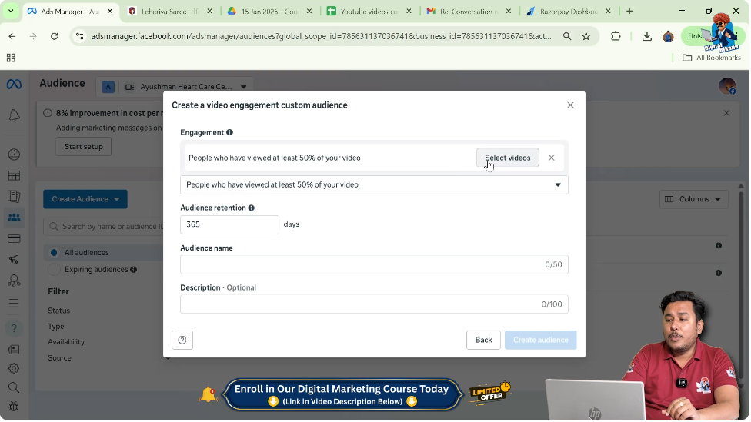Click Audience retention days field
Image resolution: width=751 pixels, height=422 pixels.
tap(230, 225)
